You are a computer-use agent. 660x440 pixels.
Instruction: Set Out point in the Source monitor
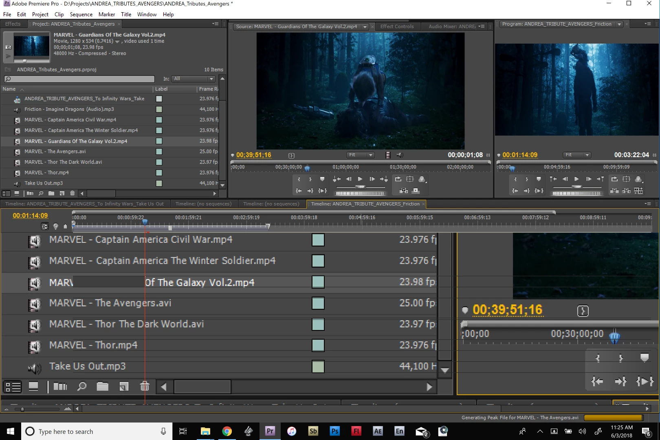(x=310, y=179)
